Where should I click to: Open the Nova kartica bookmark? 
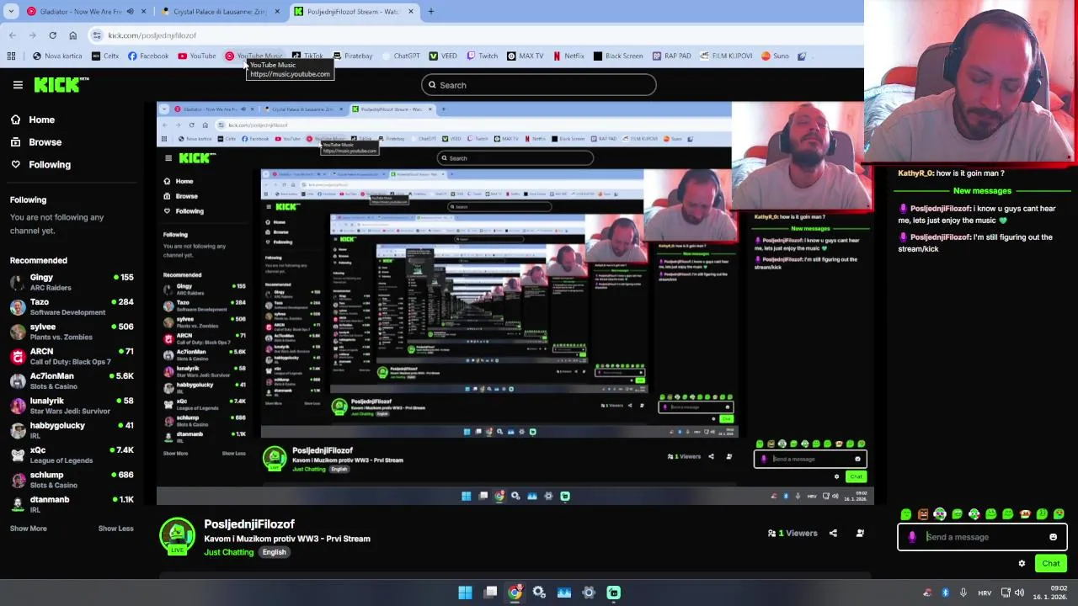[57, 56]
